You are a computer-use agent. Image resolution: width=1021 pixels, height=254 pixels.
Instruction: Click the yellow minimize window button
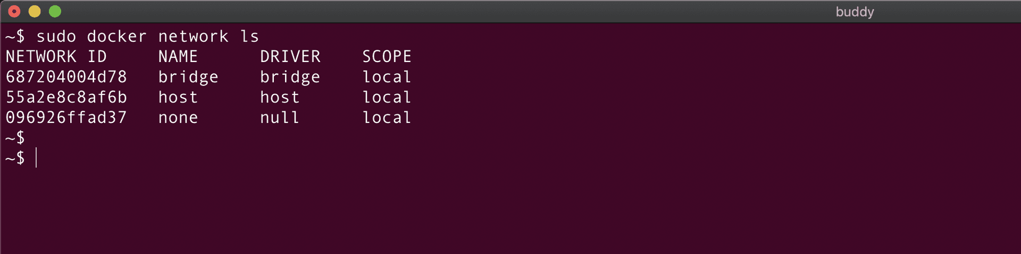click(x=35, y=11)
